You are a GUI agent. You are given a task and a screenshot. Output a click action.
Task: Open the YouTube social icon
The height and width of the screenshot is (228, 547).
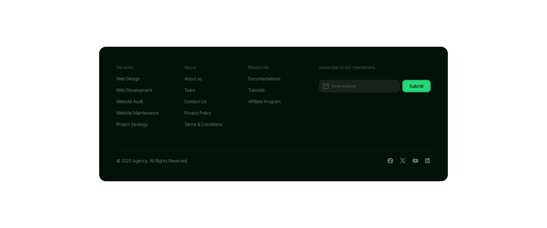pyautogui.click(x=415, y=161)
